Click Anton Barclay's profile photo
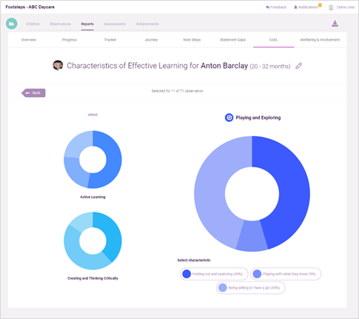This screenshot has width=359, height=319. point(58,65)
